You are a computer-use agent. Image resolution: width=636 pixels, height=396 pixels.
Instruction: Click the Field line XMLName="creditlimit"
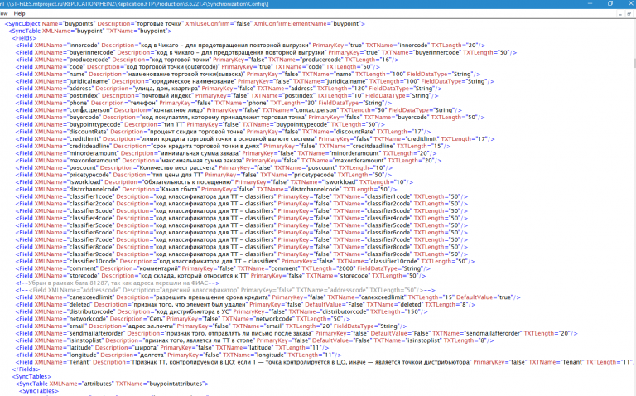point(255,138)
